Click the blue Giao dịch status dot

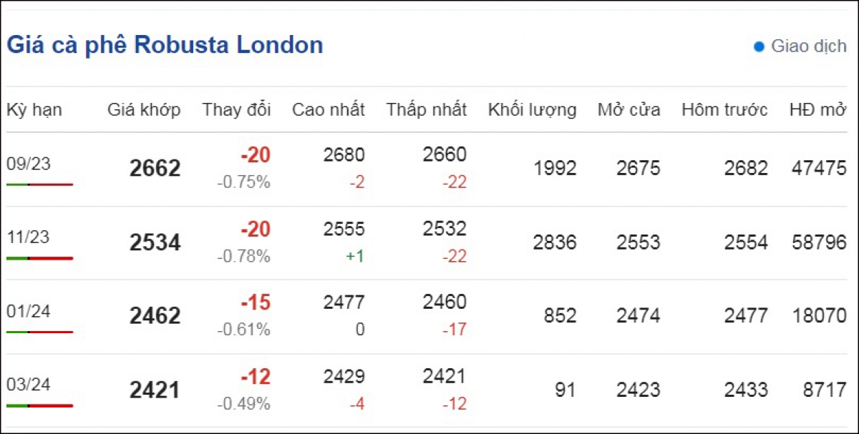(x=759, y=47)
